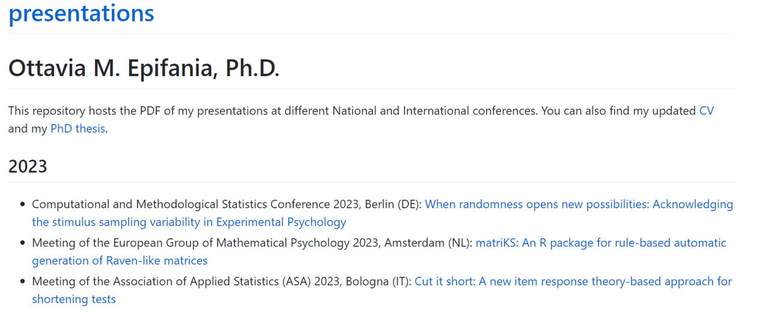Click the 'Ottavia M. Epifania, Ph.D.' heading

(144, 69)
